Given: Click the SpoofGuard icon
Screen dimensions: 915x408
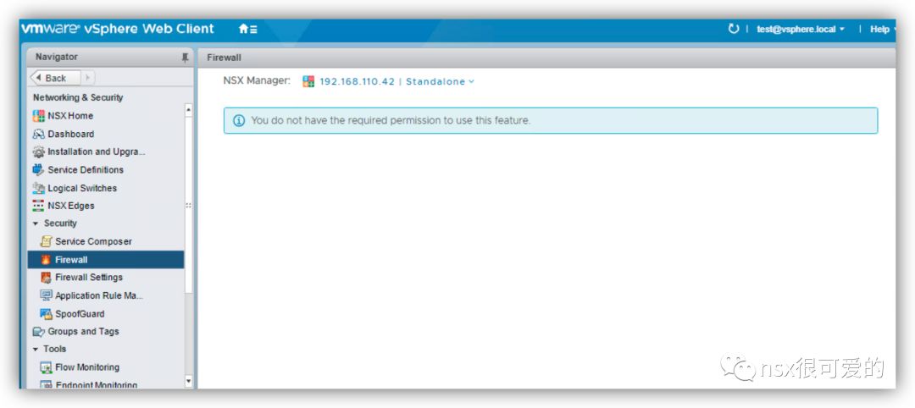Looking at the screenshot, I should pos(46,313).
